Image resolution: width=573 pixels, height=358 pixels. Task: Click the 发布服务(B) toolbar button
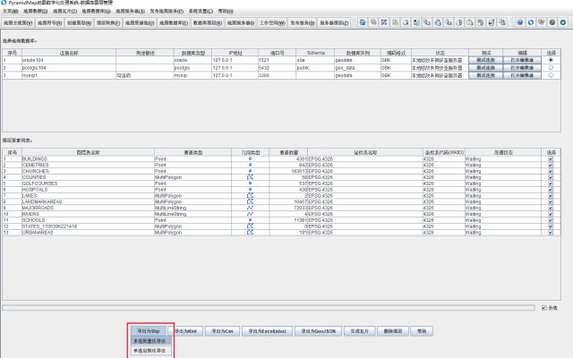click(303, 22)
